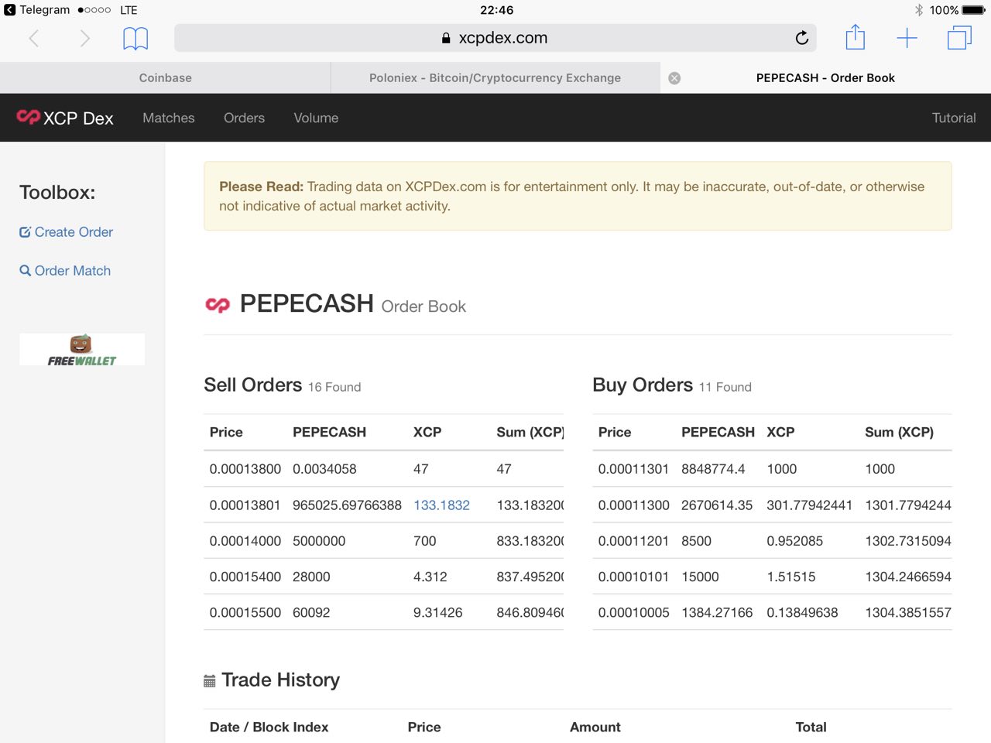
Task: Click the sell price 0.00014000
Action: (245, 541)
